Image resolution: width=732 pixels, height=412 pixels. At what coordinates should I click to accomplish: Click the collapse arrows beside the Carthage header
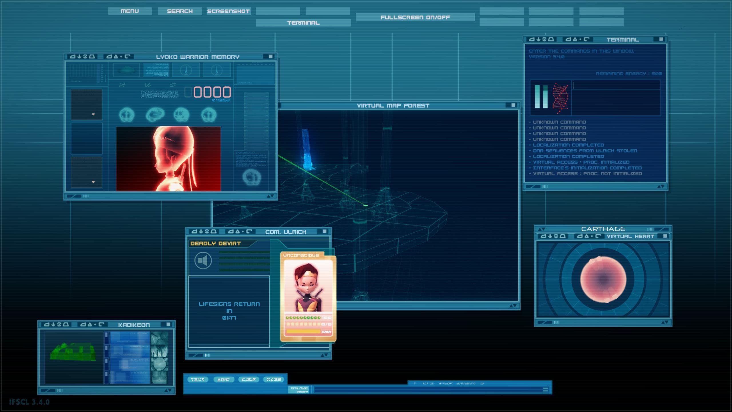click(x=542, y=229)
